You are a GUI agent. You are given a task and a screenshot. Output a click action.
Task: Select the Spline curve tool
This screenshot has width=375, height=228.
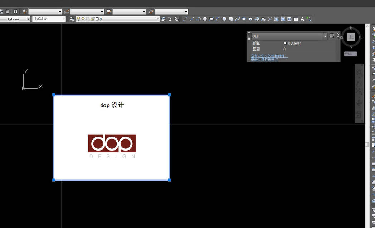coord(237,19)
